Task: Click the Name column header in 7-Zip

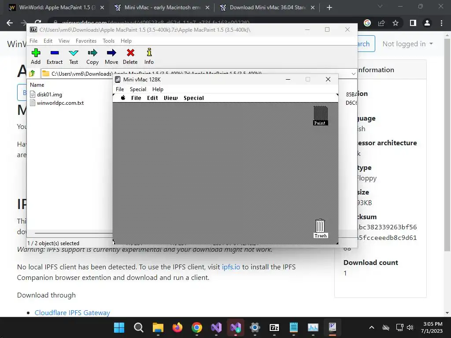Action: (x=37, y=85)
